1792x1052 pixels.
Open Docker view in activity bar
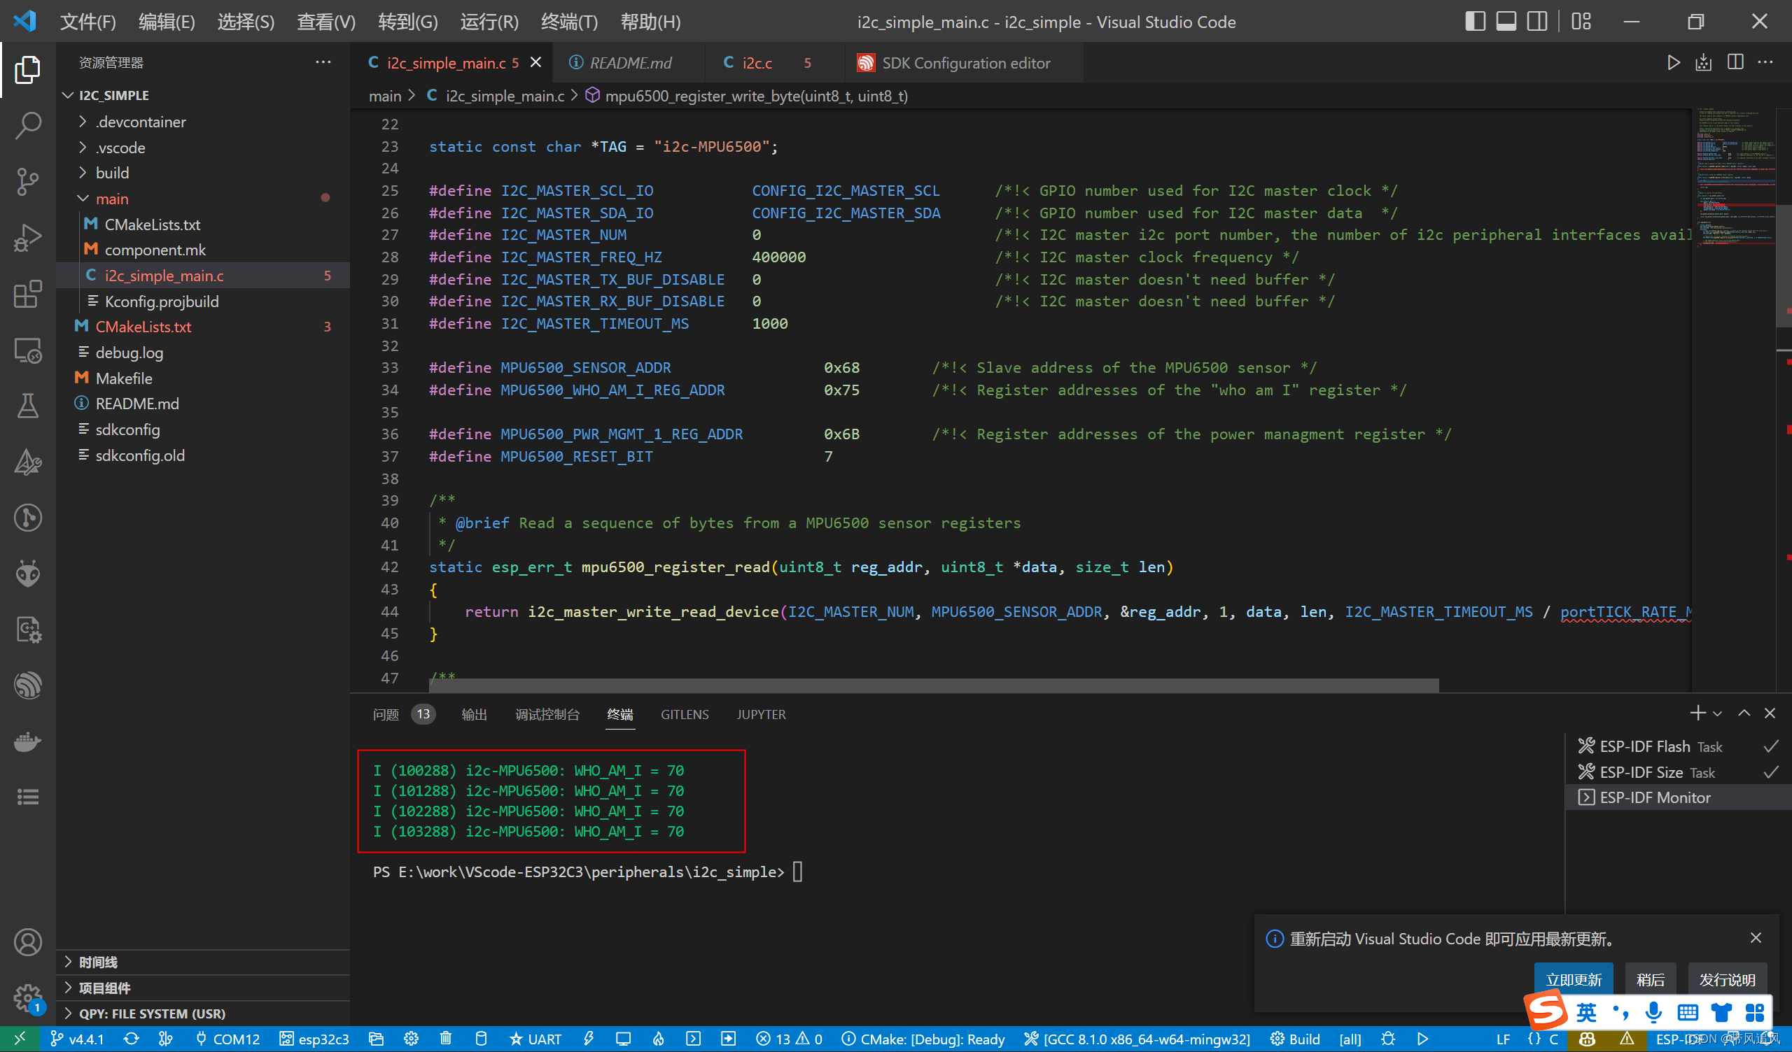(x=28, y=741)
